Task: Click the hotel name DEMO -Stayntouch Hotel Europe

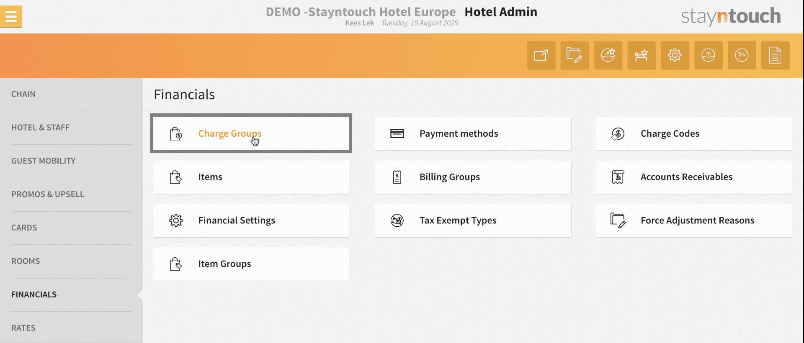Action: tap(361, 12)
